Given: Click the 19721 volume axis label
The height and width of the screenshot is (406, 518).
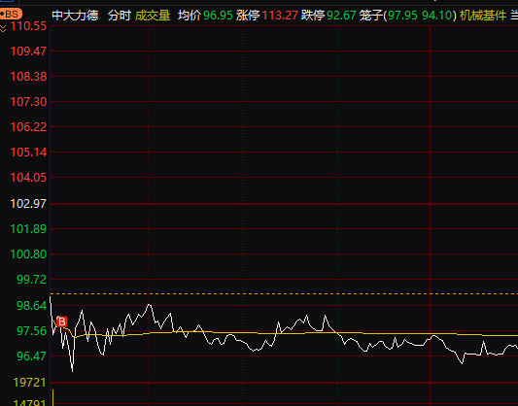Looking at the screenshot, I should (30, 383).
